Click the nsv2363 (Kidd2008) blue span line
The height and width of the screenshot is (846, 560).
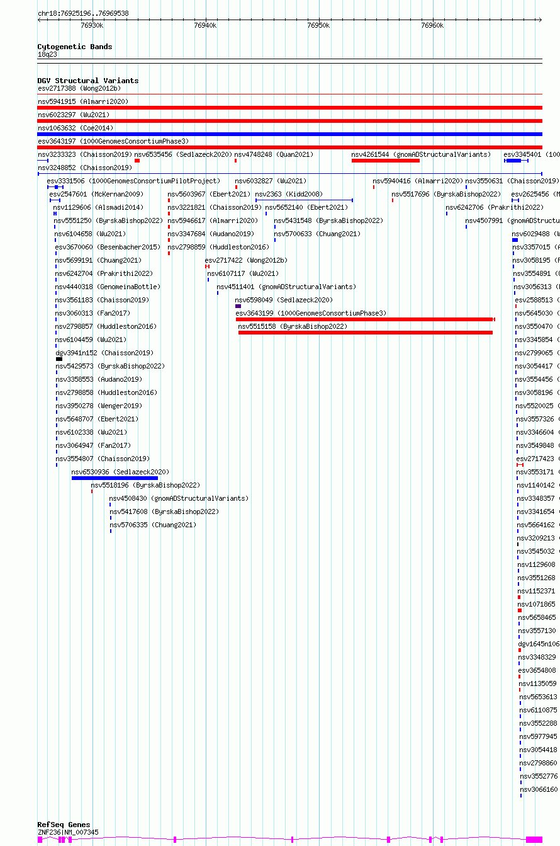(304, 200)
